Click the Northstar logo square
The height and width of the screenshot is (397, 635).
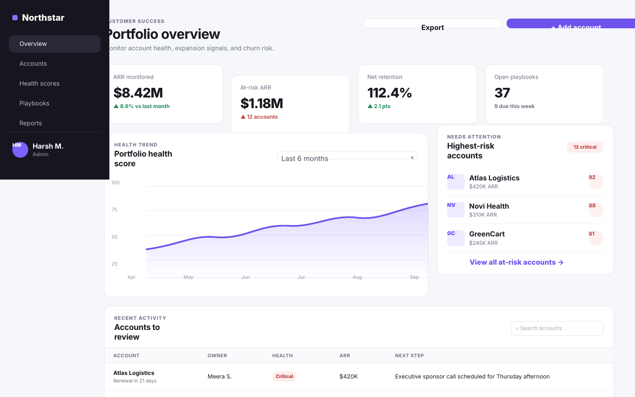tap(15, 18)
